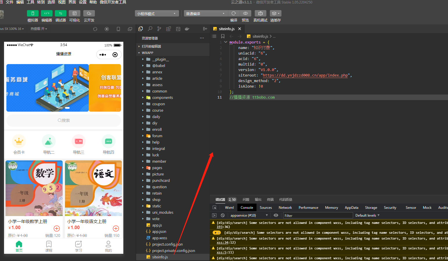Open the Explorer files icon
The height and width of the screenshot is (261, 448).
point(141,29)
